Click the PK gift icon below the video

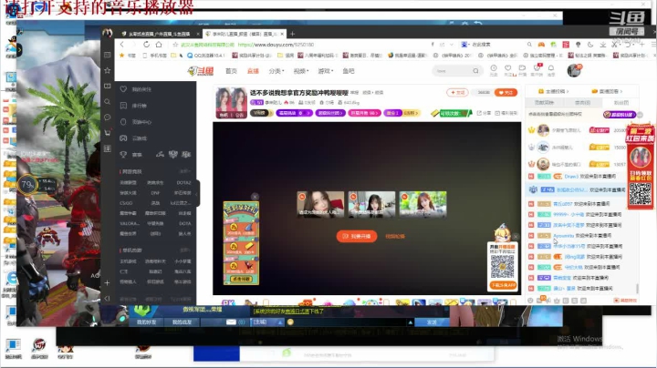tap(228, 302)
